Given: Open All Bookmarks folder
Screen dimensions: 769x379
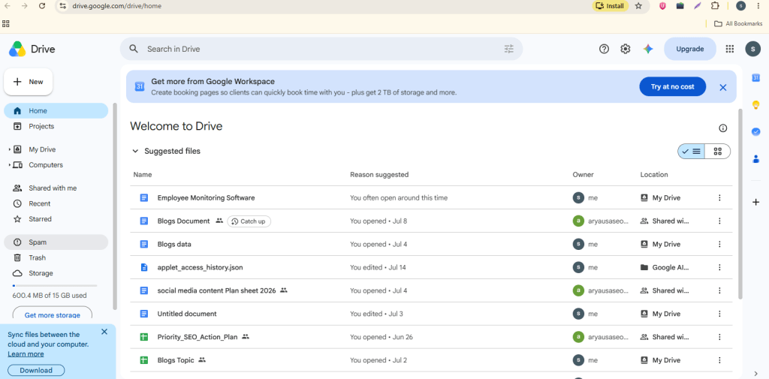Looking at the screenshot, I should click(738, 23).
